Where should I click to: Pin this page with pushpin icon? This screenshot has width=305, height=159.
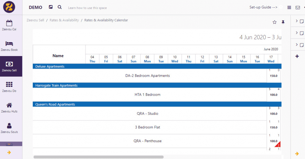[283, 22]
